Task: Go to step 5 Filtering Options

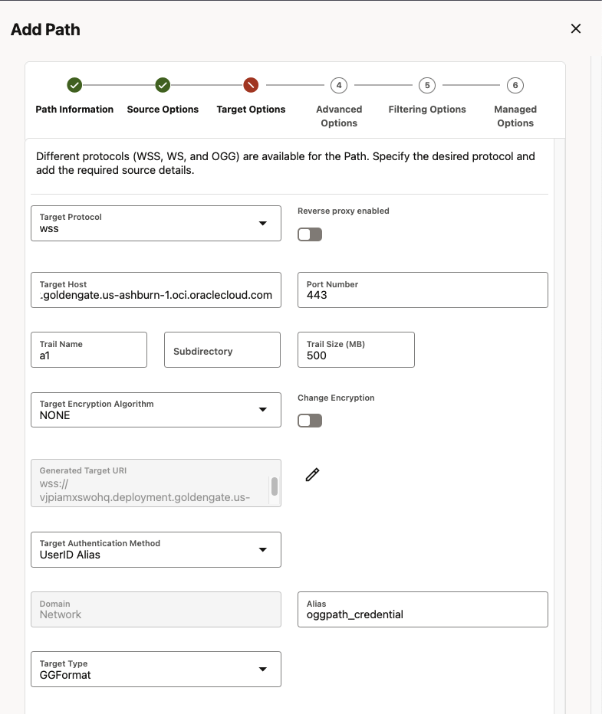Action: point(427,85)
